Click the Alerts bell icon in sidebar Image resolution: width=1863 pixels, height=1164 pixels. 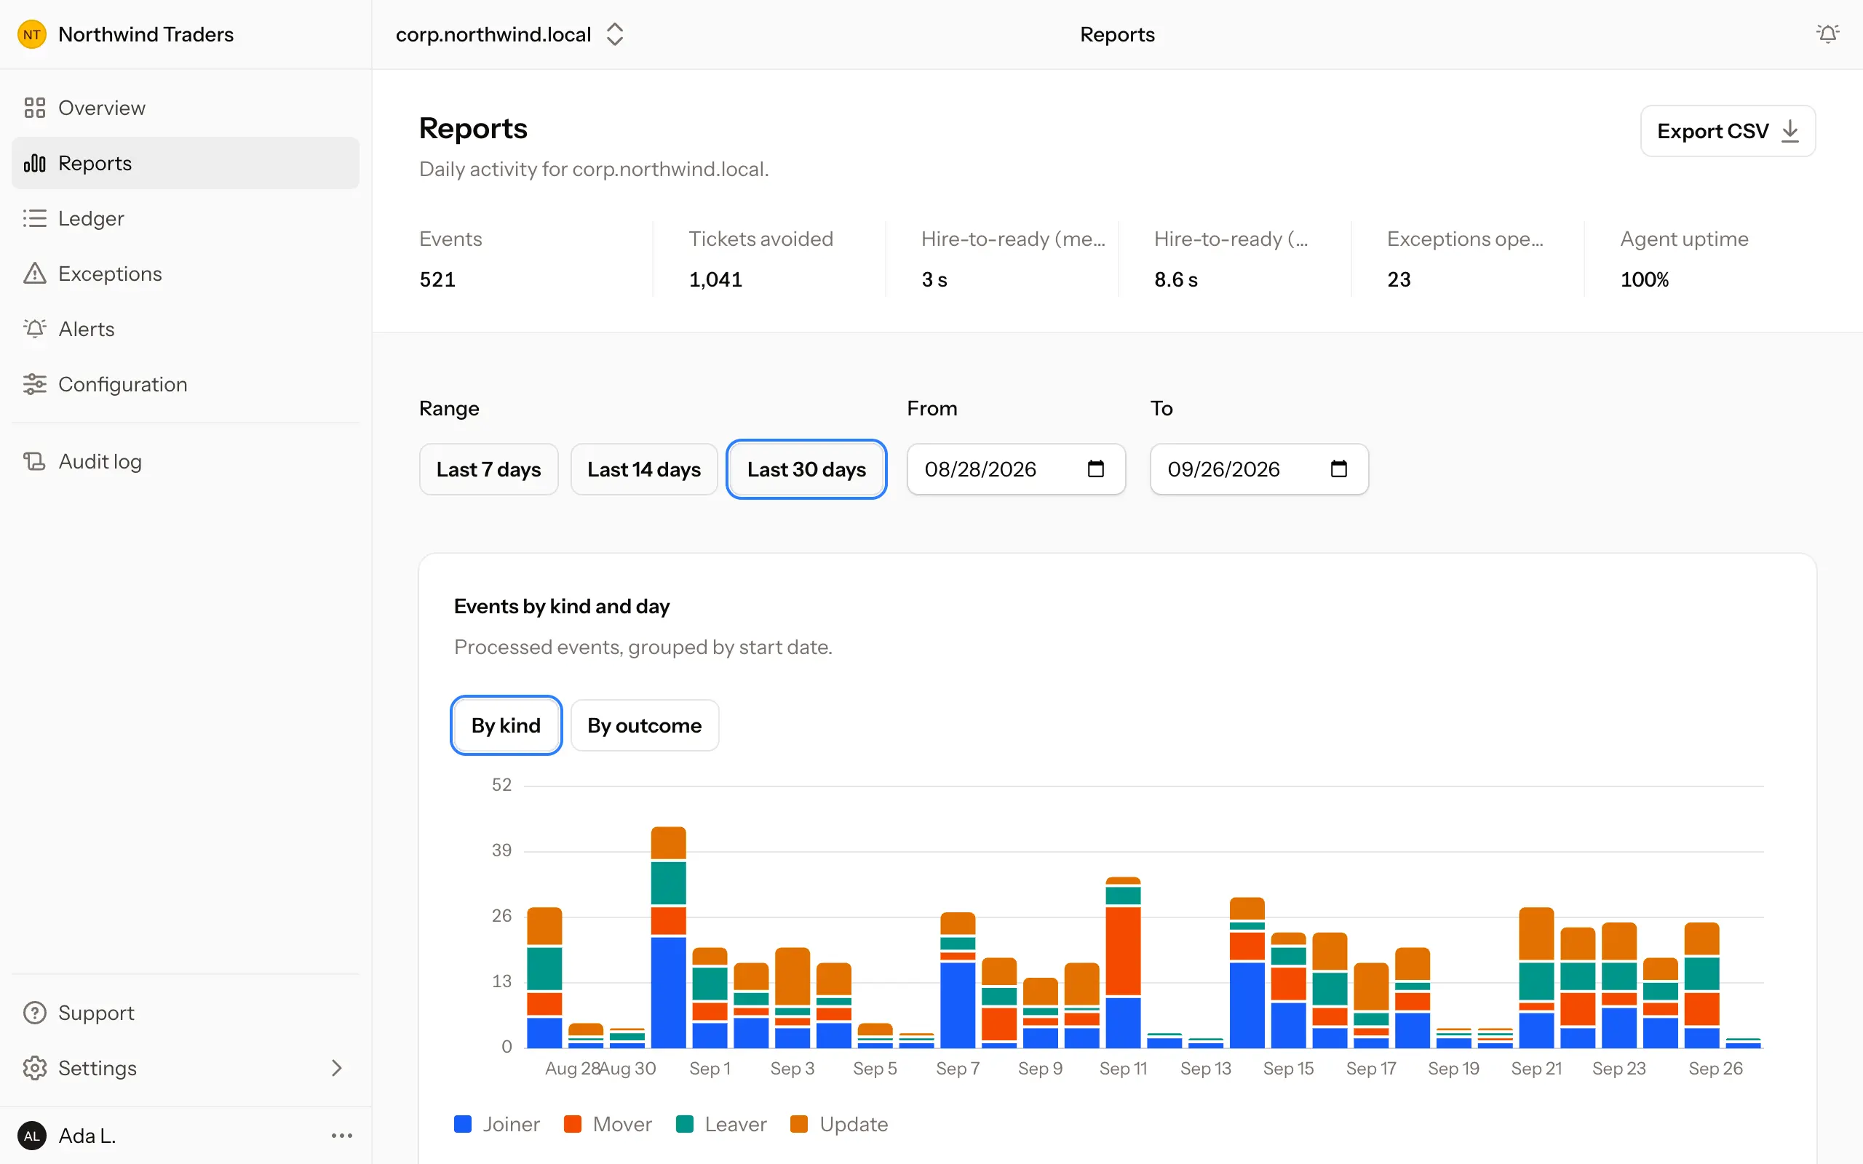pyautogui.click(x=35, y=329)
